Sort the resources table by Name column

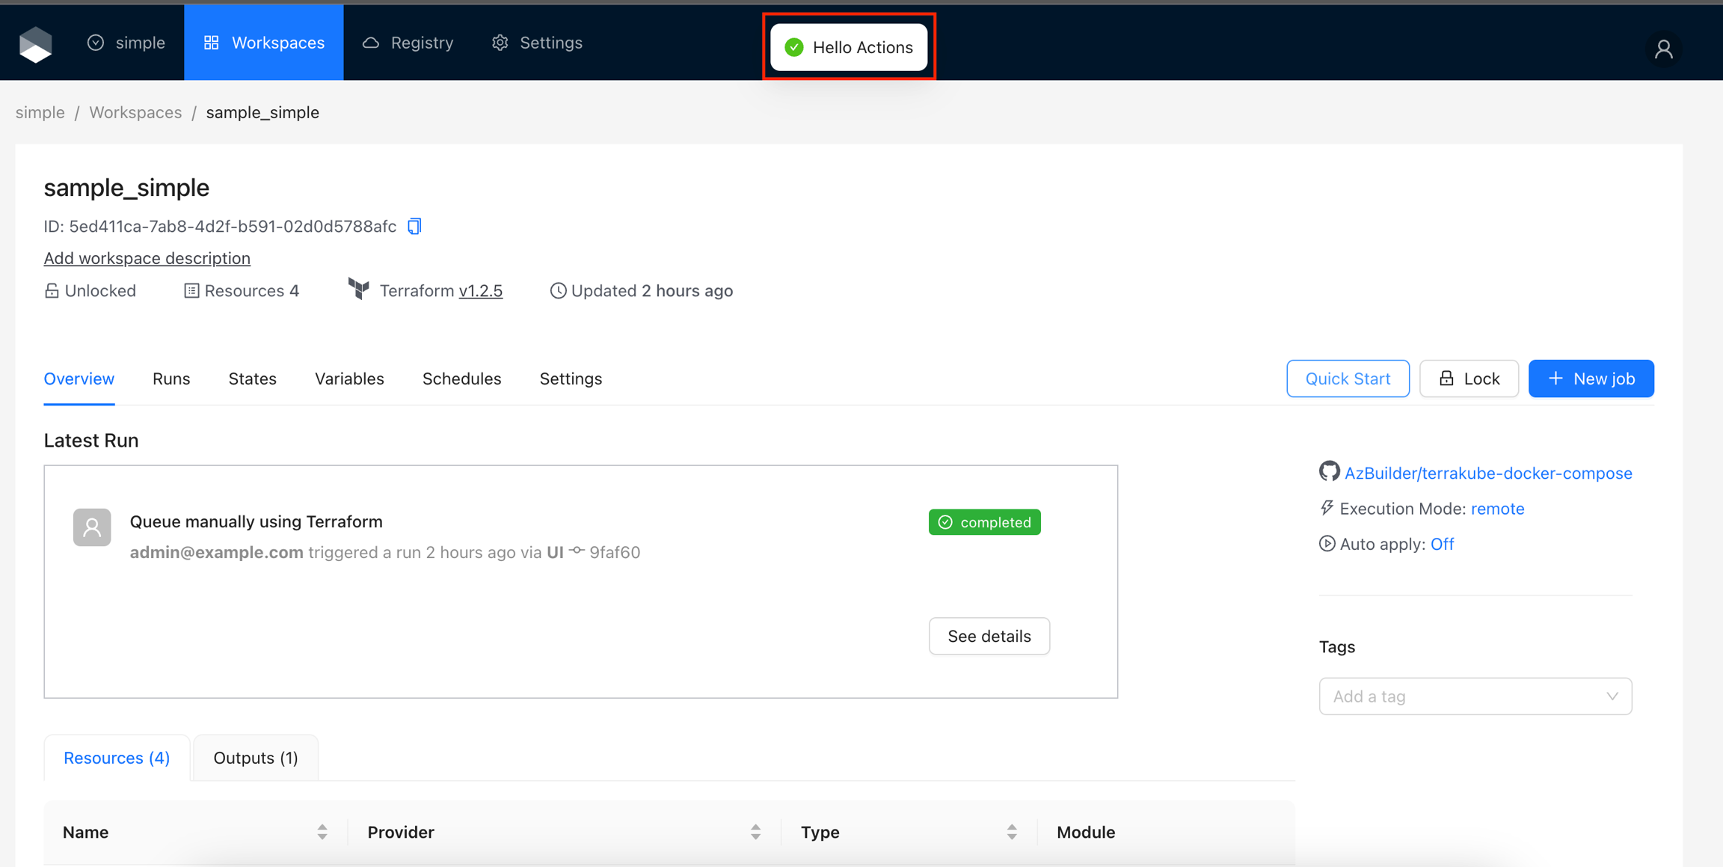(322, 832)
